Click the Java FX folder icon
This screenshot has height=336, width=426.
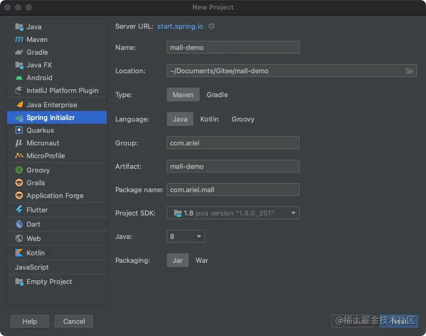pos(19,65)
